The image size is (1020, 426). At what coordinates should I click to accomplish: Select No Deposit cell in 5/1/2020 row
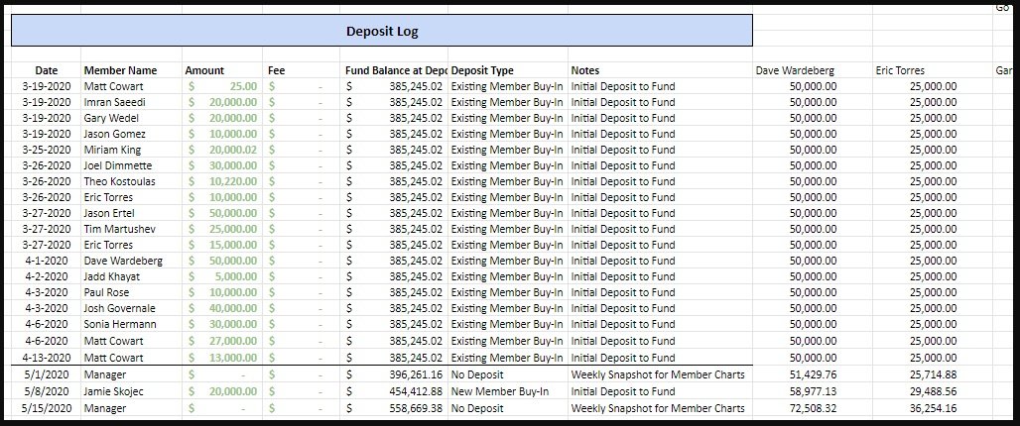pyautogui.click(x=508, y=374)
